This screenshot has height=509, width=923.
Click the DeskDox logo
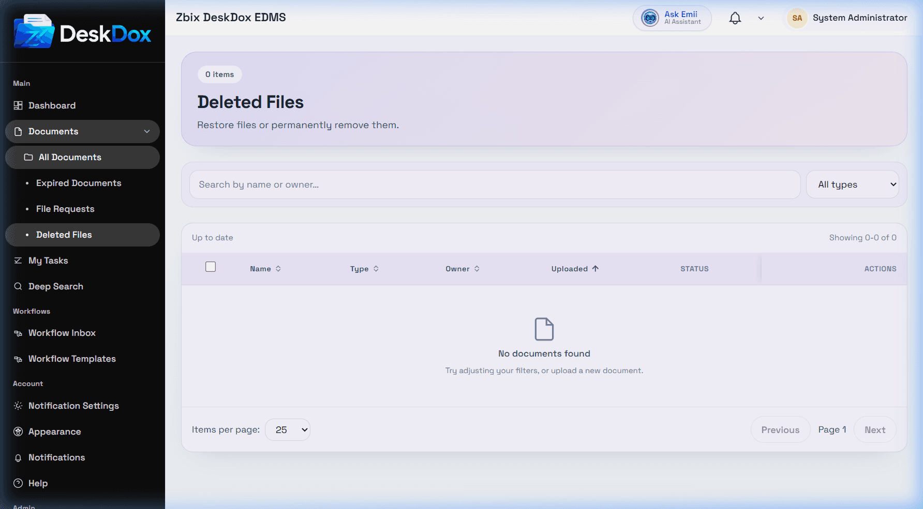point(83,32)
